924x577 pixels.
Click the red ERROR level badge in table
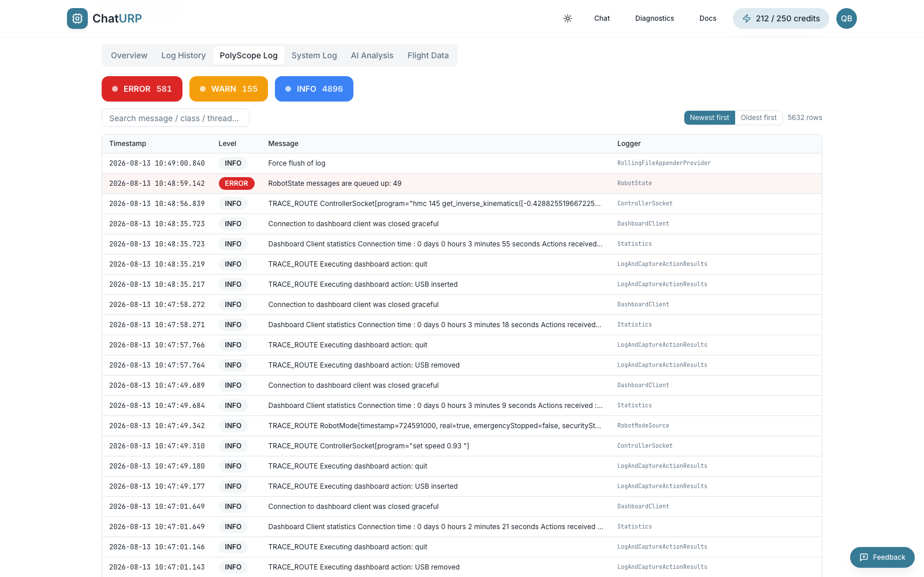pyautogui.click(x=237, y=183)
